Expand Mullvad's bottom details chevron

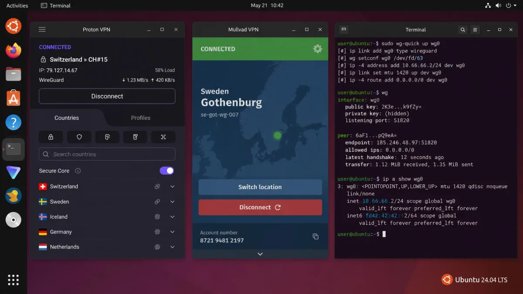pyautogui.click(x=260, y=254)
